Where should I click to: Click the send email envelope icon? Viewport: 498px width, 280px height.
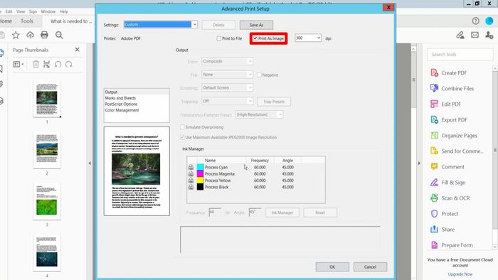pyautogui.click(x=475, y=35)
